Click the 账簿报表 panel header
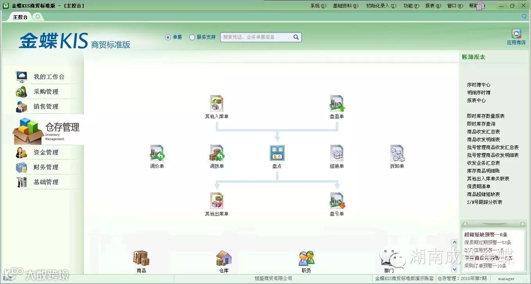Image resolution: width=531 pixels, height=284 pixels. [474, 57]
